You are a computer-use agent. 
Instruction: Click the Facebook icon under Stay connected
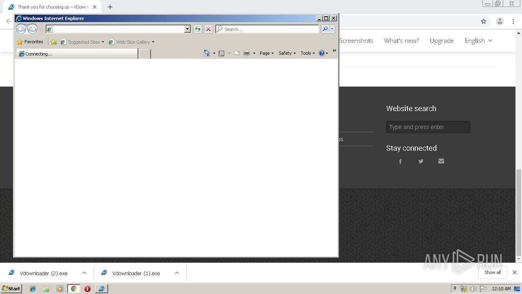[x=400, y=161]
